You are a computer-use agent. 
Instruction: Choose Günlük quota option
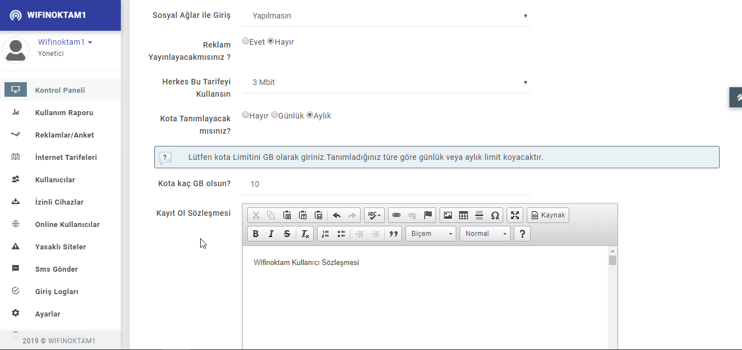click(275, 115)
